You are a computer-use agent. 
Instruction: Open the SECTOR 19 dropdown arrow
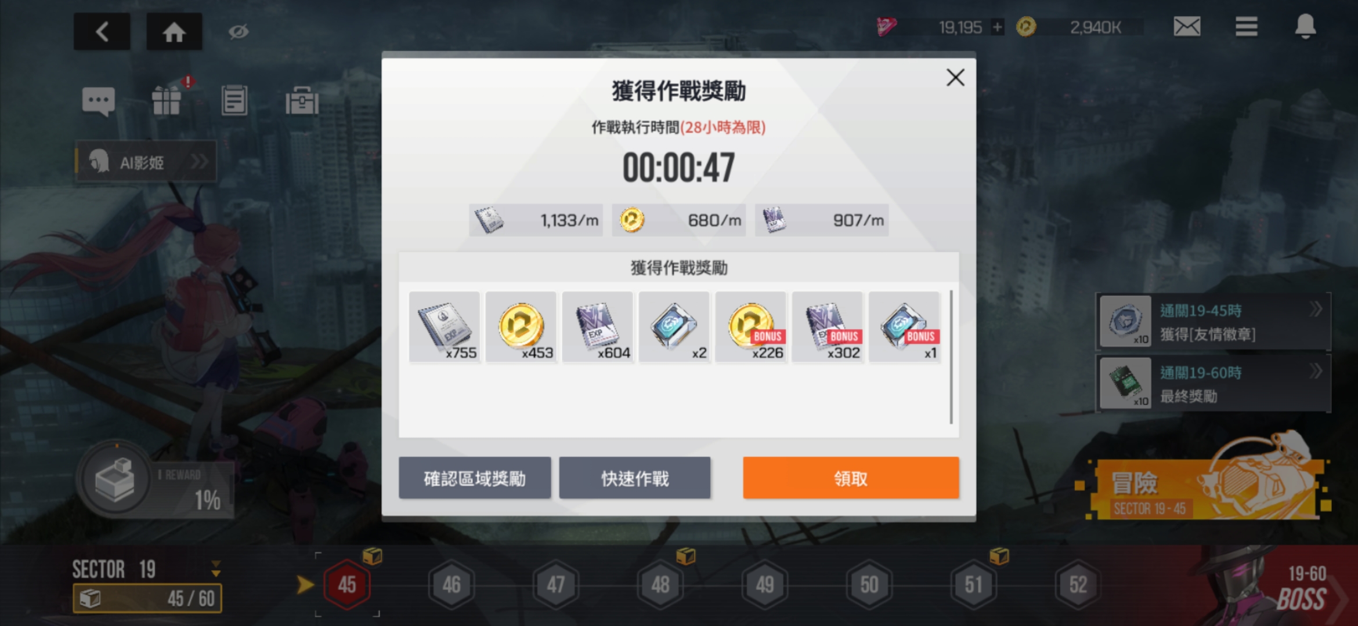click(x=216, y=569)
